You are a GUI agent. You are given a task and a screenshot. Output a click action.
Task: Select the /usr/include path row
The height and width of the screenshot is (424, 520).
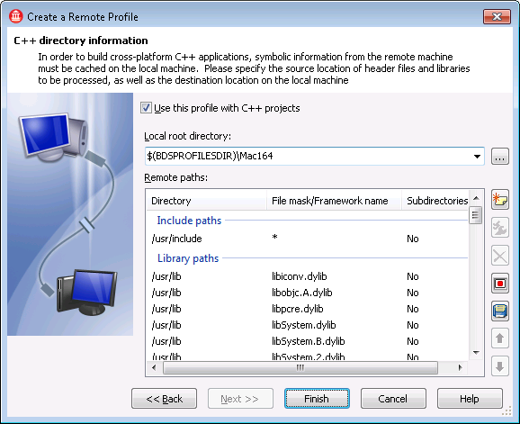(x=308, y=239)
